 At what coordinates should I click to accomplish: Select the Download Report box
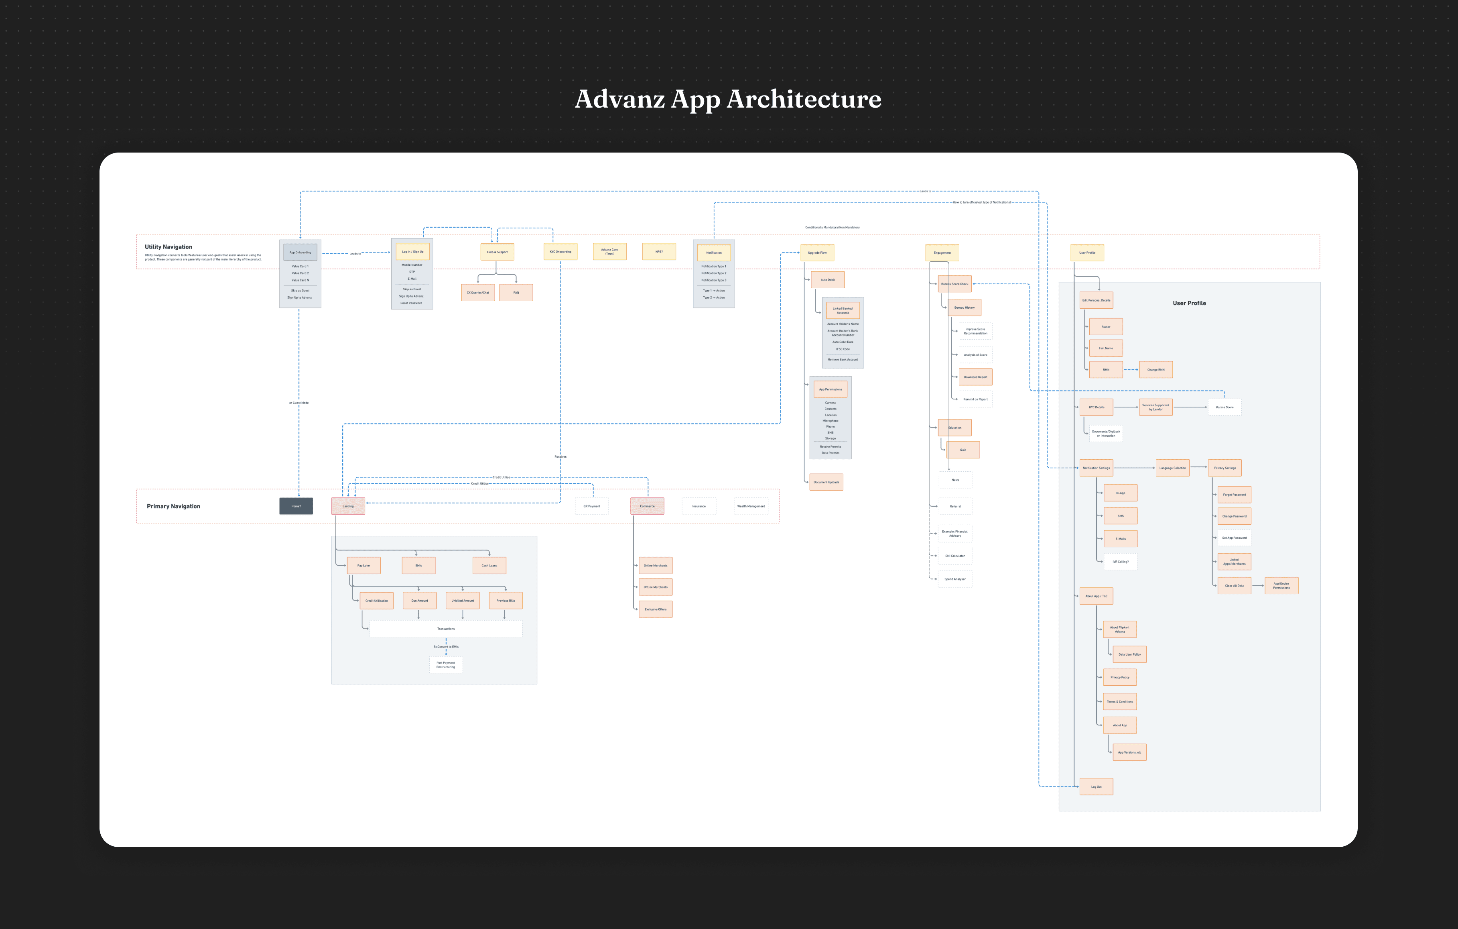point(975,377)
